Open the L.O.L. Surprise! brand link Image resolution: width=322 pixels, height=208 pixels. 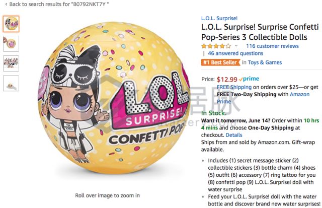coord(219,18)
